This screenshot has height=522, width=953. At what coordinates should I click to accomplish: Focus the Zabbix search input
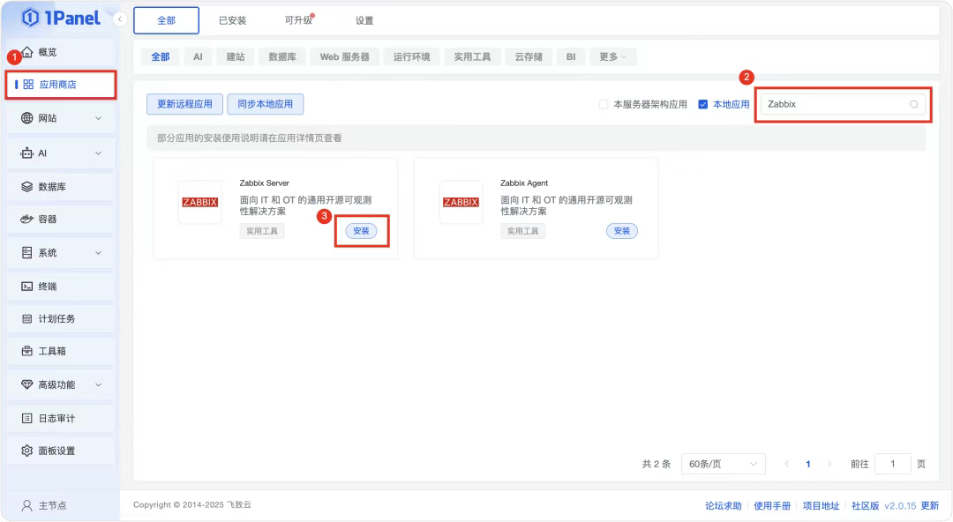pyautogui.click(x=843, y=104)
